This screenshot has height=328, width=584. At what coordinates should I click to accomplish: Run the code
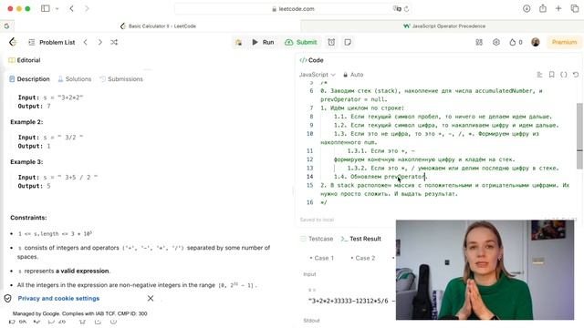pyautogui.click(x=263, y=43)
